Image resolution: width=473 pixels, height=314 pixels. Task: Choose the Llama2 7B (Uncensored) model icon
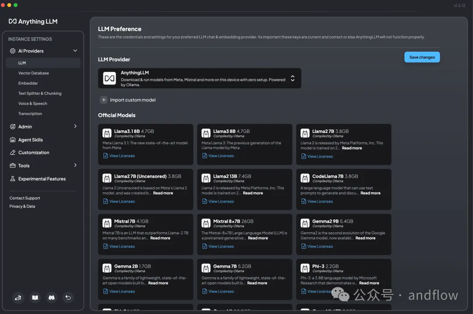pyautogui.click(x=107, y=178)
